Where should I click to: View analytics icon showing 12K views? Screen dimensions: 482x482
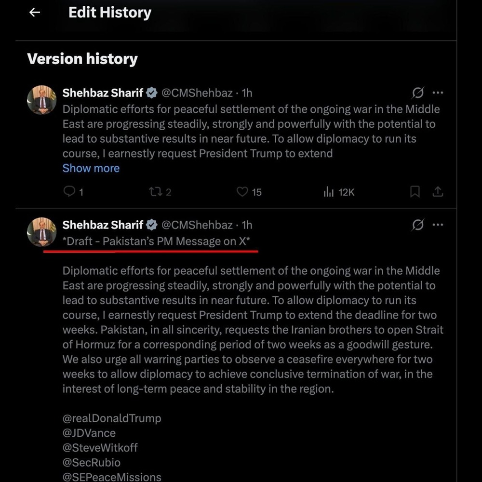329,192
